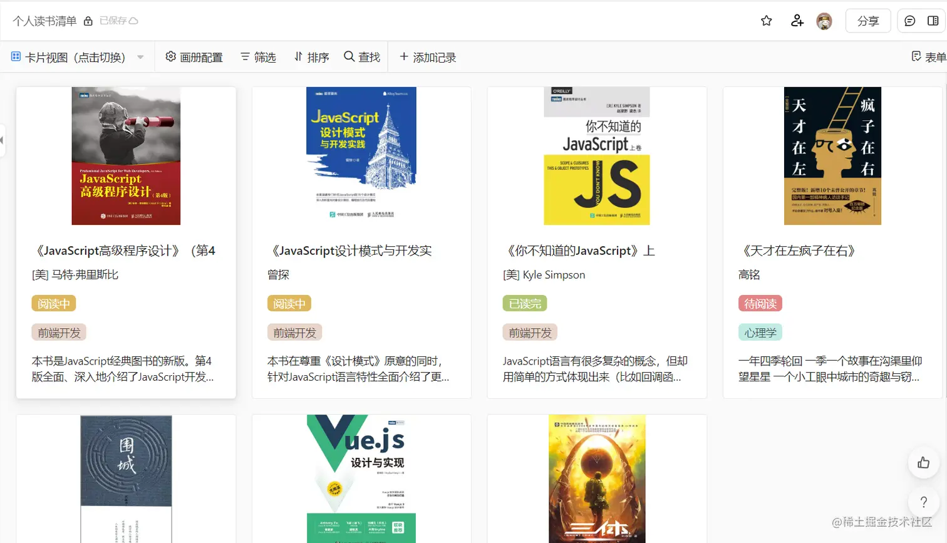Open the 天才在左疯子在右 cover image
The height and width of the screenshot is (543, 947).
pos(833,156)
